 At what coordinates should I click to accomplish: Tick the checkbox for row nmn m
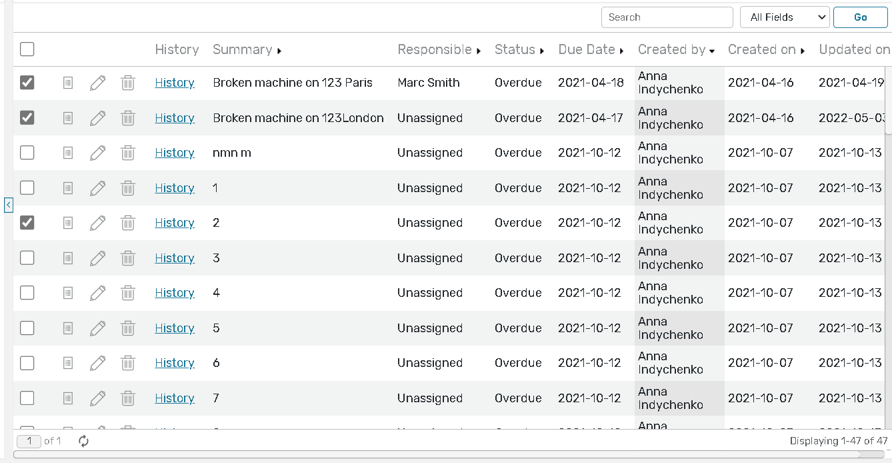point(27,153)
